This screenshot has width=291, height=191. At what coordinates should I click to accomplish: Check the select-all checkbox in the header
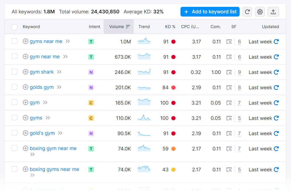click(14, 26)
